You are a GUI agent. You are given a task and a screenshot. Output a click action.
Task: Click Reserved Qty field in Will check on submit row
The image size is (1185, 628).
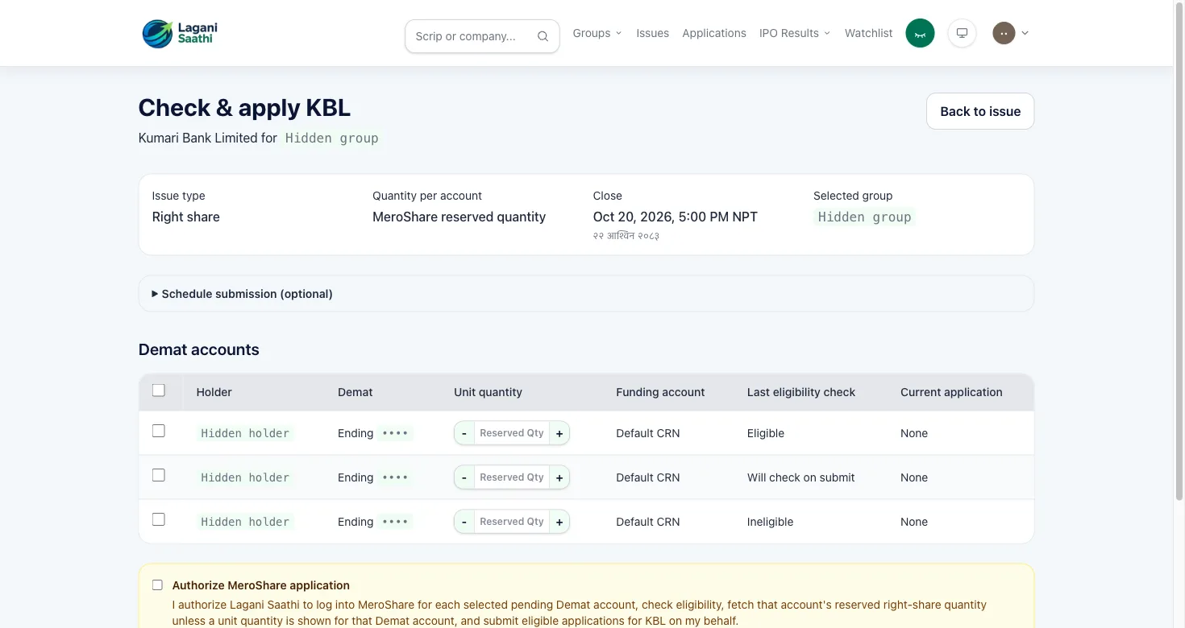tap(512, 477)
